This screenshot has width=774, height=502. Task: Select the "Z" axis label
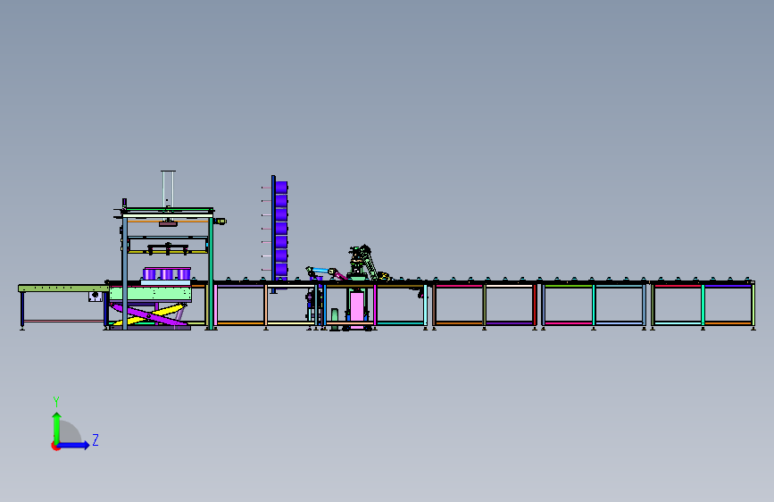(x=96, y=439)
